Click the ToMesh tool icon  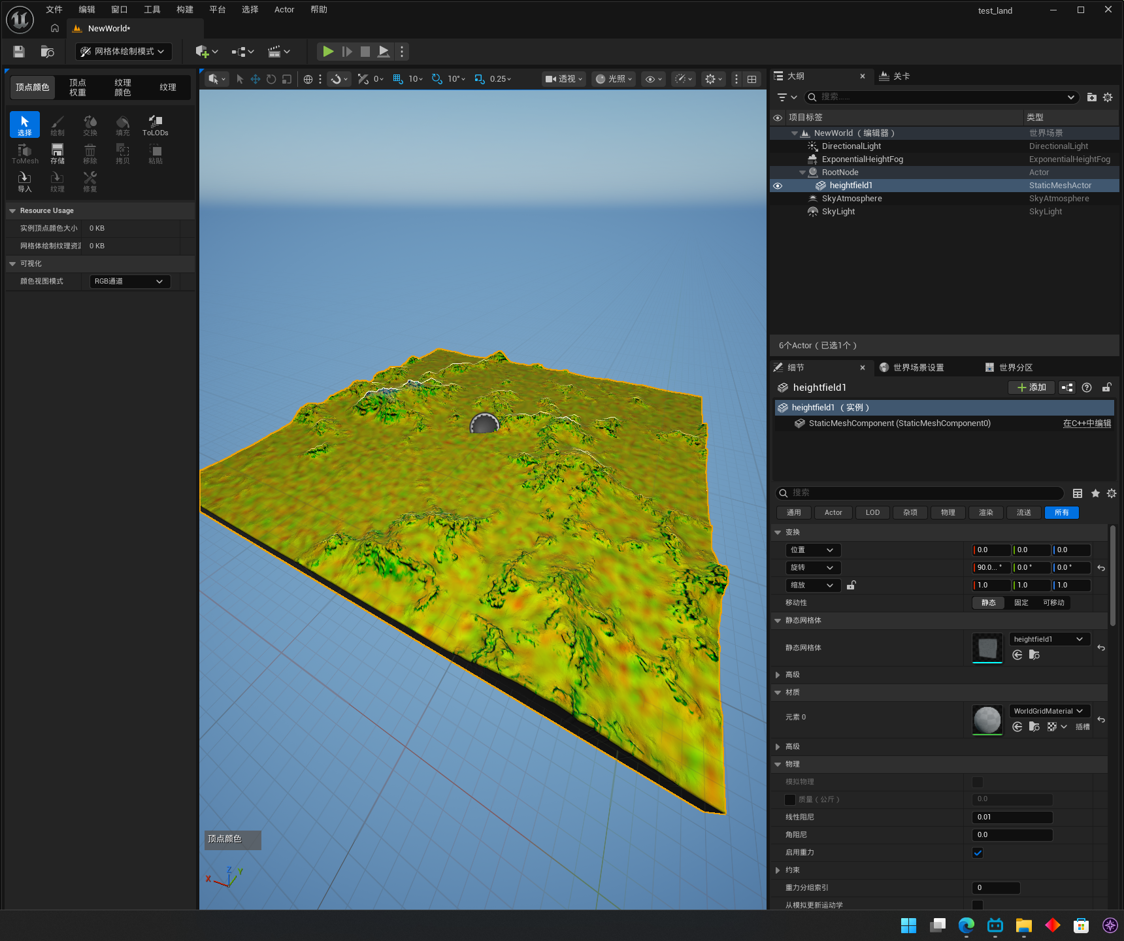pos(25,154)
